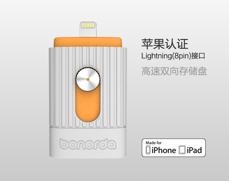
Task: Click the Made for iPhone iPad badge
Action: (174, 148)
